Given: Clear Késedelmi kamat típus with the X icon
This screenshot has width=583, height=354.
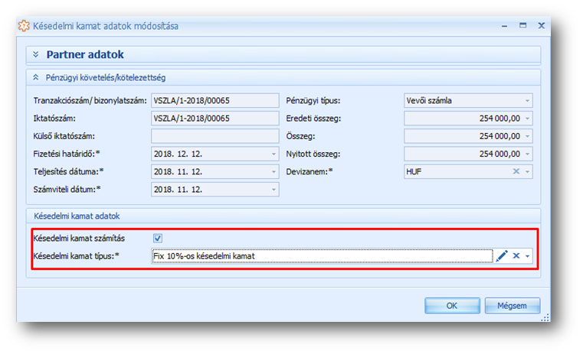Looking at the screenshot, I should [x=516, y=256].
